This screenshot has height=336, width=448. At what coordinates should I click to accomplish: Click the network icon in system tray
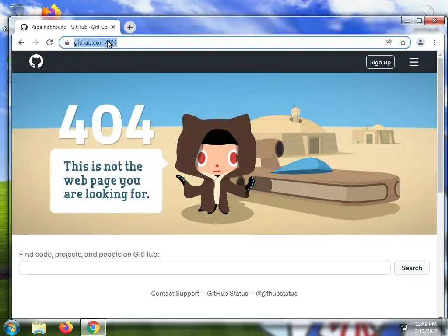(x=404, y=327)
